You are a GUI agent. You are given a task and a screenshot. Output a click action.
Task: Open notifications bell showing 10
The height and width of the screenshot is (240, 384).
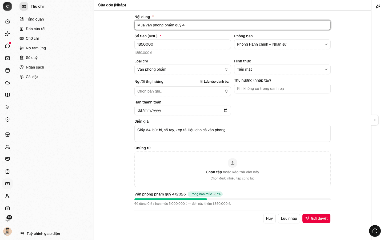click(x=7, y=219)
